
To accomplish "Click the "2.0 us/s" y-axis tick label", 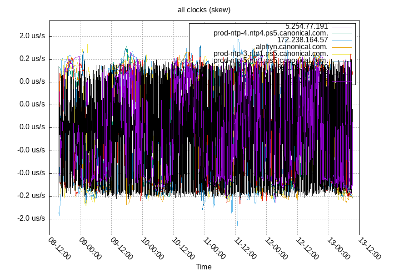I will [32, 36].
